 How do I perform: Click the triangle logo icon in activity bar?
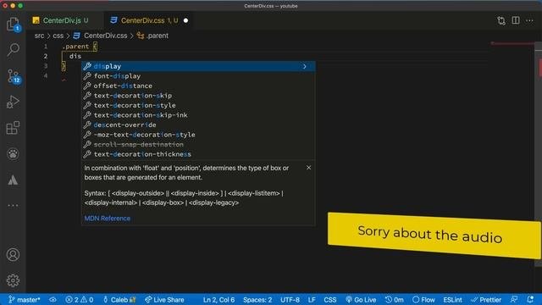point(13,180)
